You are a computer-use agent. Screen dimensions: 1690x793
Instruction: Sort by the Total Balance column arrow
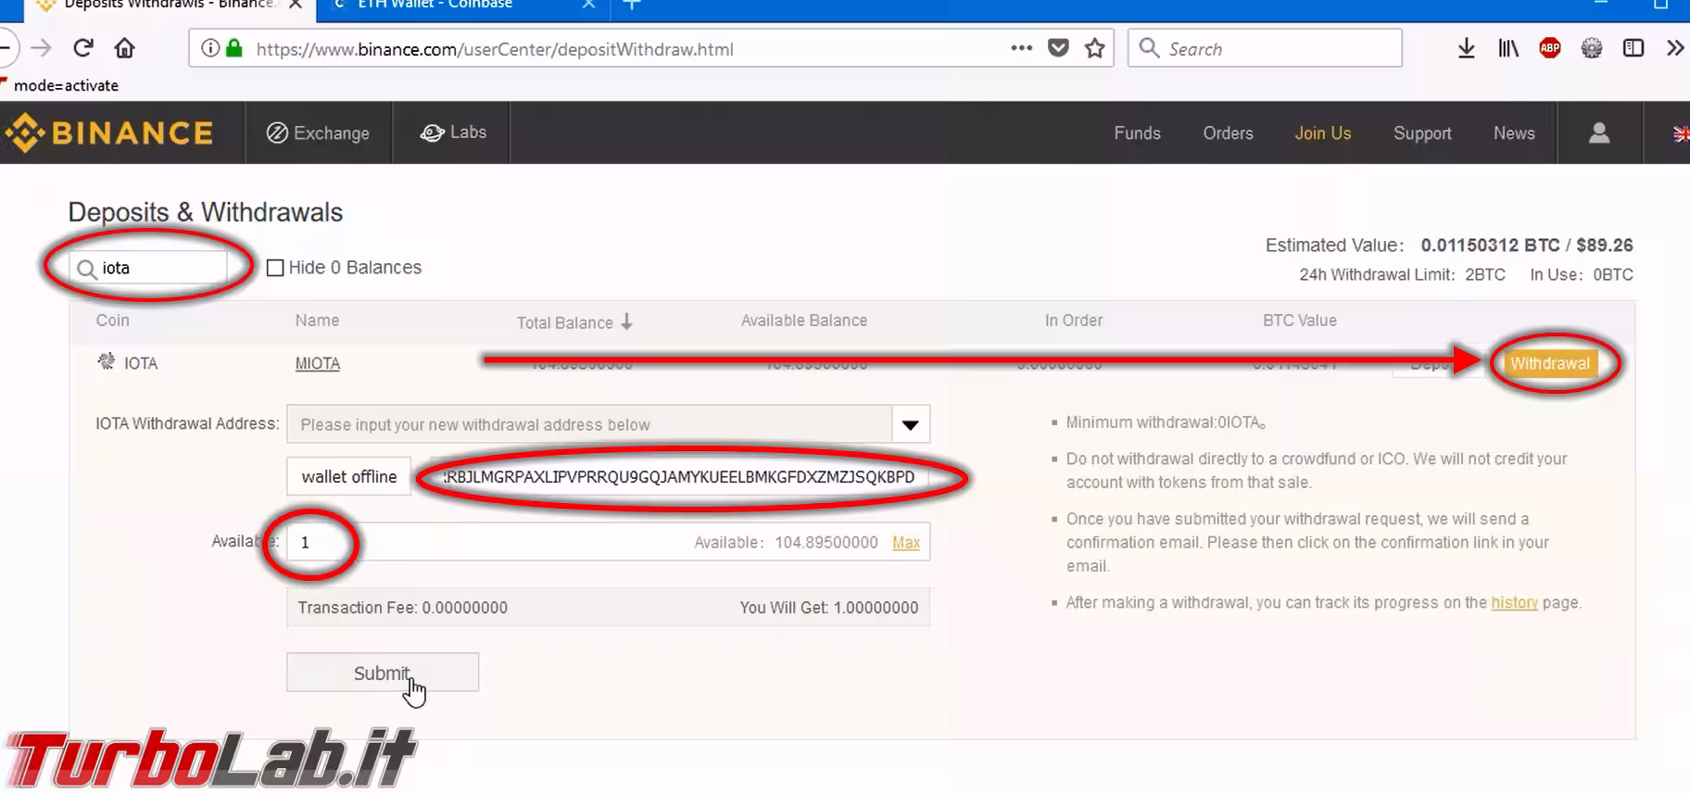627,321
